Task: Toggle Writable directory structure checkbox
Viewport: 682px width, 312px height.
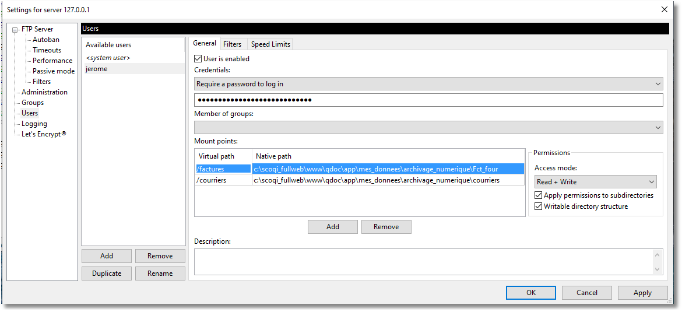Action: (539, 206)
